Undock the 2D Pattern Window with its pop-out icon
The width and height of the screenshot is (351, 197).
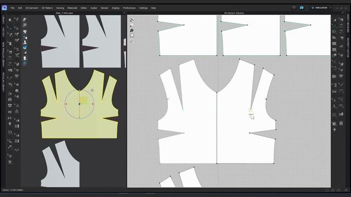tap(342, 13)
